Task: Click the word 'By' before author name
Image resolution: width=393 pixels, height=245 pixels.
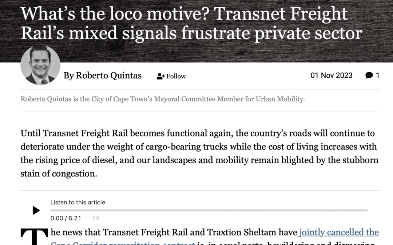Action: pyautogui.click(x=68, y=75)
